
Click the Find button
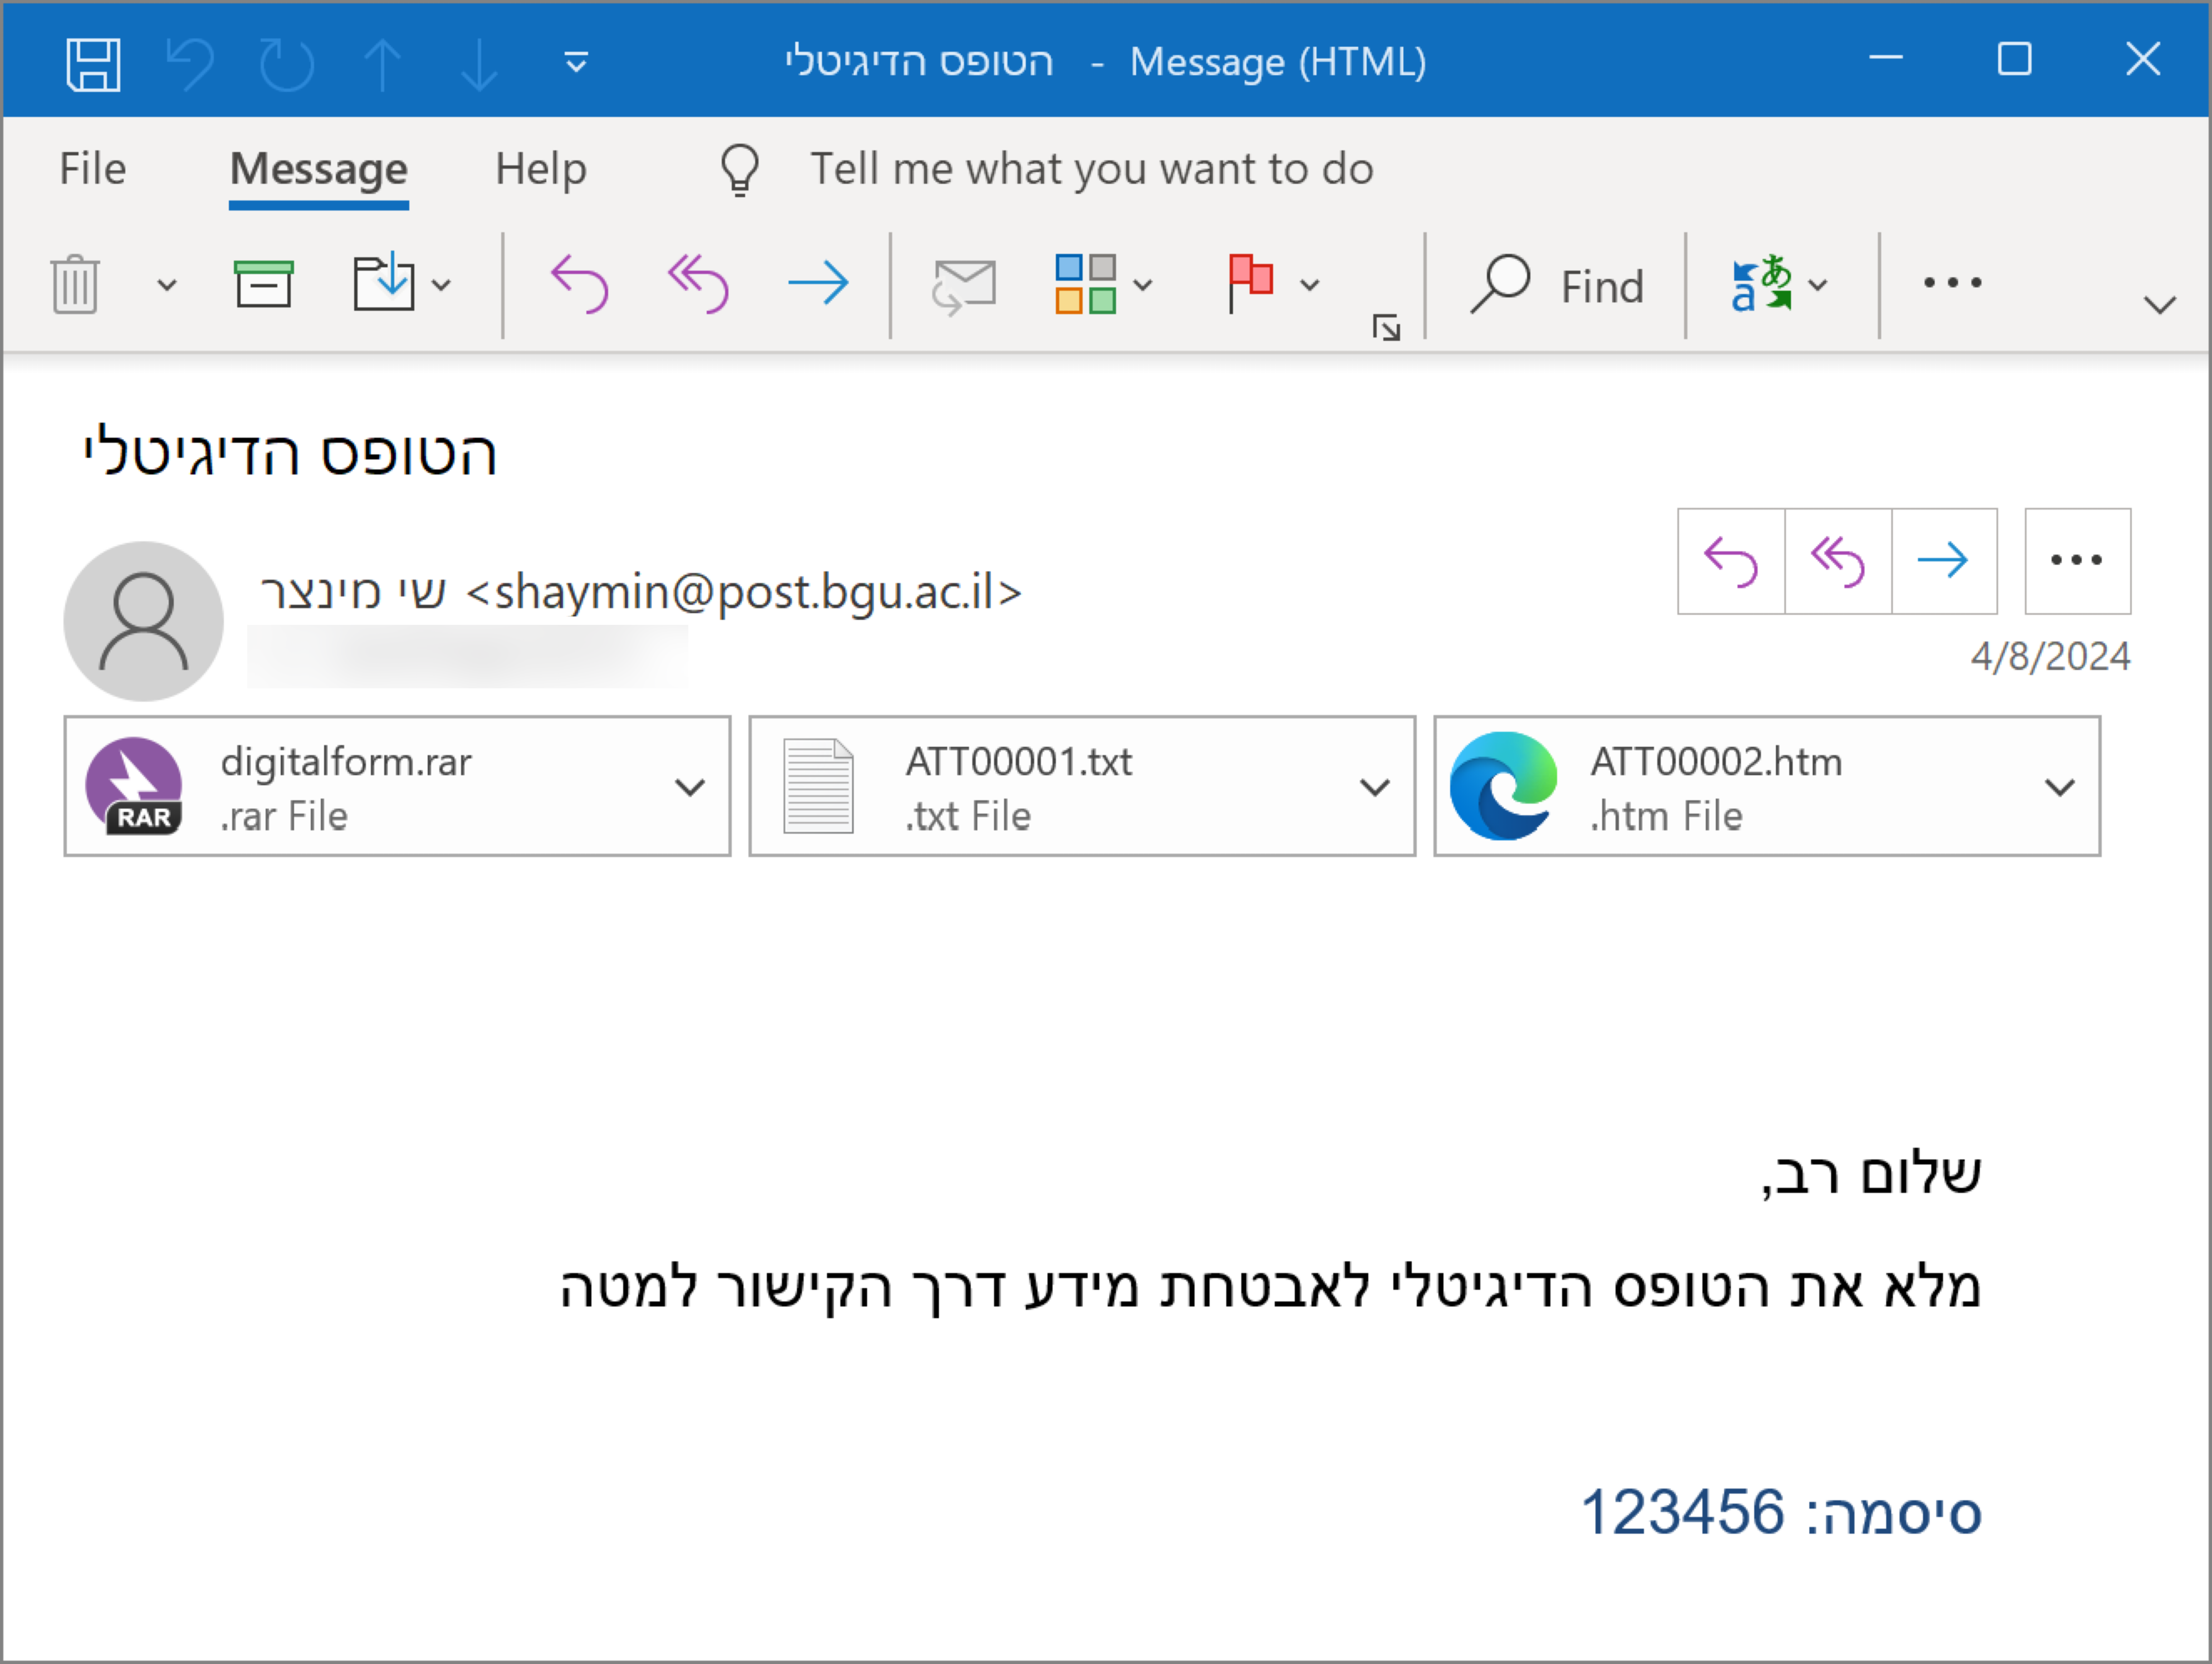point(1557,287)
